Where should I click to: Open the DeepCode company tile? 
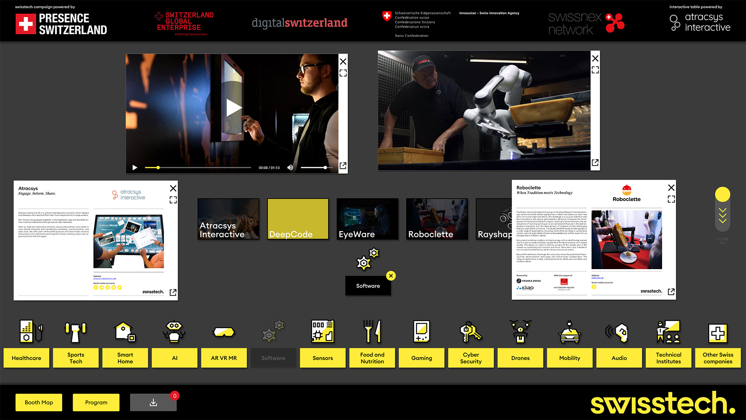coord(298,219)
